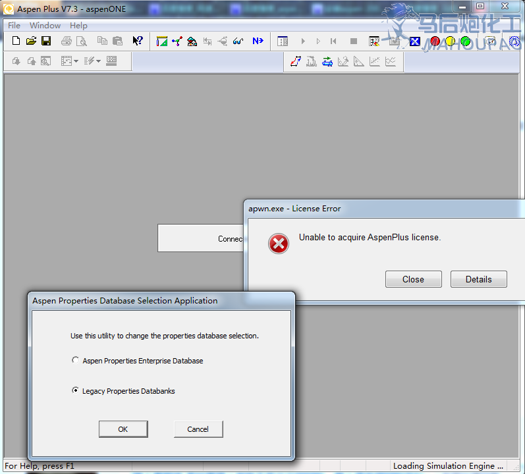Click the red circle indicator
The height and width of the screenshot is (474, 525).
[435, 41]
